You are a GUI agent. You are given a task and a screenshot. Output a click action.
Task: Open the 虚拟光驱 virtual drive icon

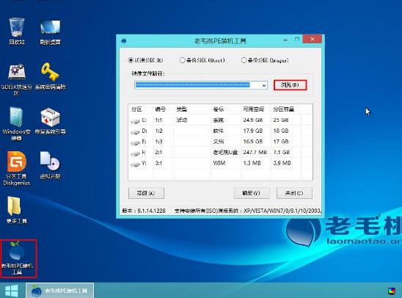pos(50,165)
